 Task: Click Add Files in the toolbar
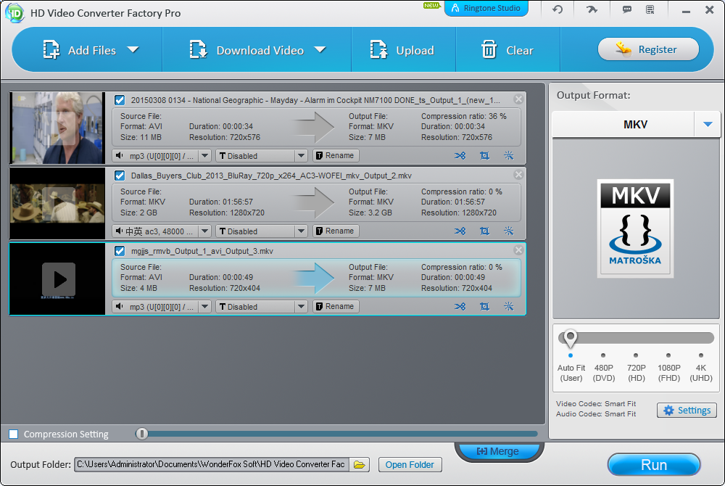(x=78, y=50)
